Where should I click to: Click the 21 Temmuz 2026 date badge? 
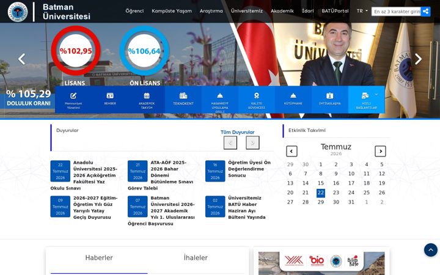pyautogui.click(x=137, y=171)
